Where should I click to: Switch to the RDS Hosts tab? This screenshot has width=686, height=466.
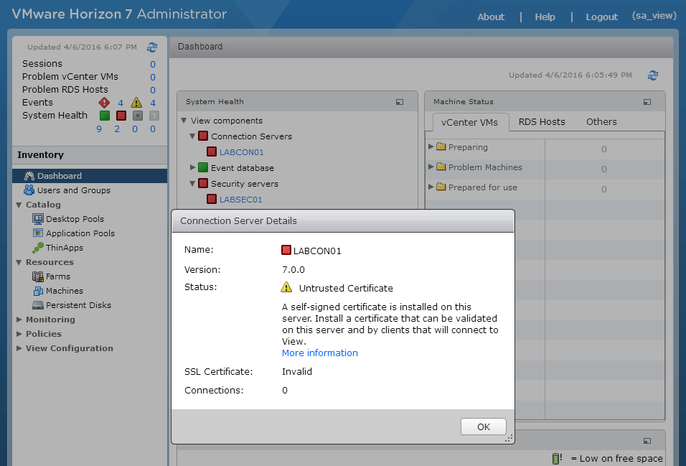(542, 122)
